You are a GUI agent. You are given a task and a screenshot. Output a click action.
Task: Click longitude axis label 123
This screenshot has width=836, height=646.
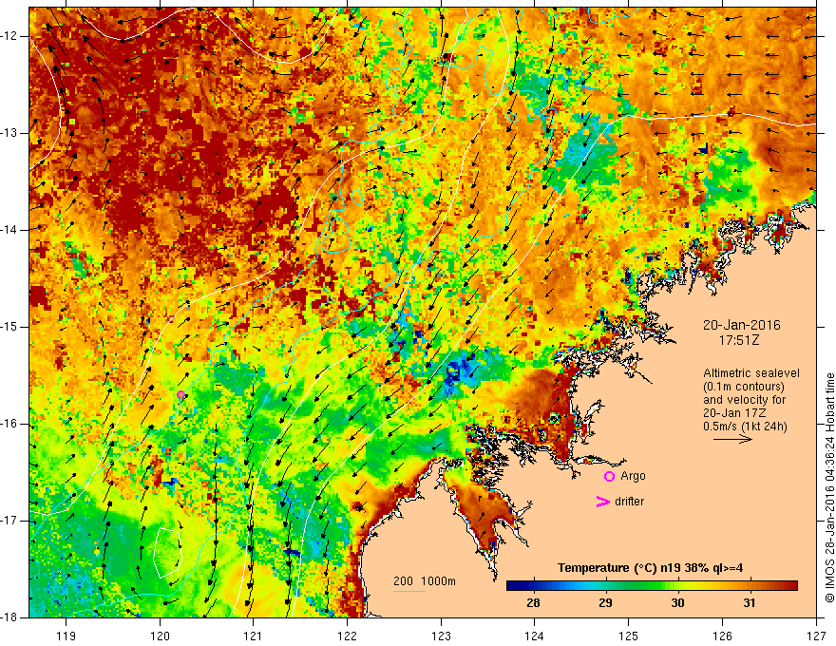click(441, 636)
